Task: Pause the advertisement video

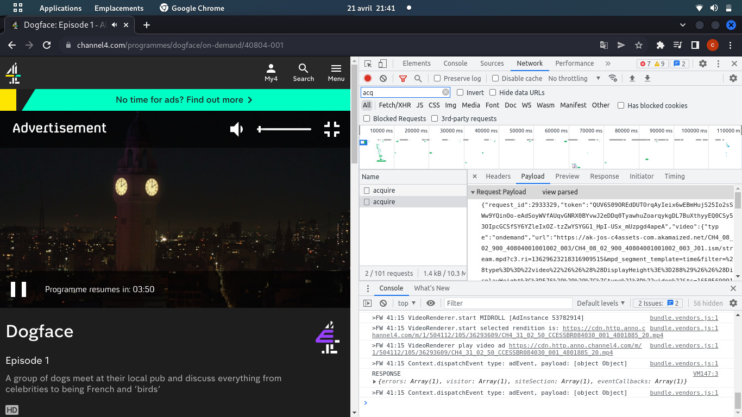Action: coord(18,289)
